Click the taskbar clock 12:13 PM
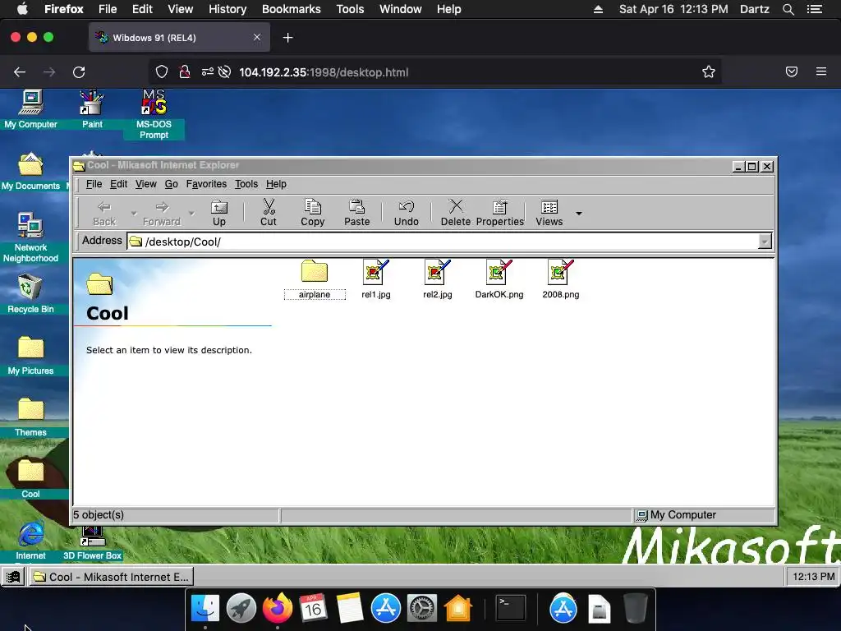 (x=813, y=577)
